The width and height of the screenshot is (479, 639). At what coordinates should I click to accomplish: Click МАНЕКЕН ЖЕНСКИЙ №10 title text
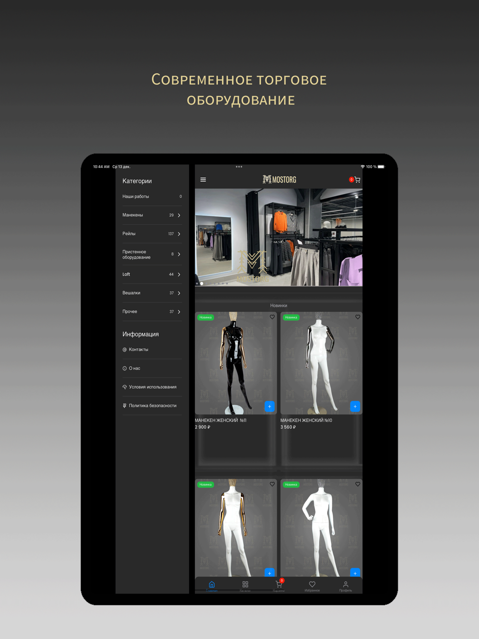[306, 421]
